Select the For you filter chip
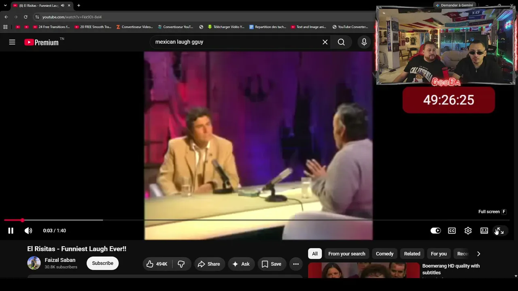The height and width of the screenshot is (291, 518). pos(439,254)
